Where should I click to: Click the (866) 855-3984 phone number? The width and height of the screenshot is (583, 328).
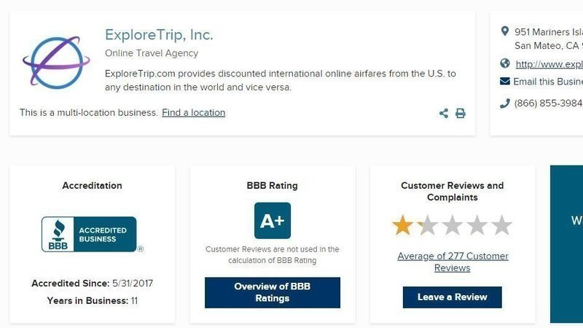tap(548, 103)
